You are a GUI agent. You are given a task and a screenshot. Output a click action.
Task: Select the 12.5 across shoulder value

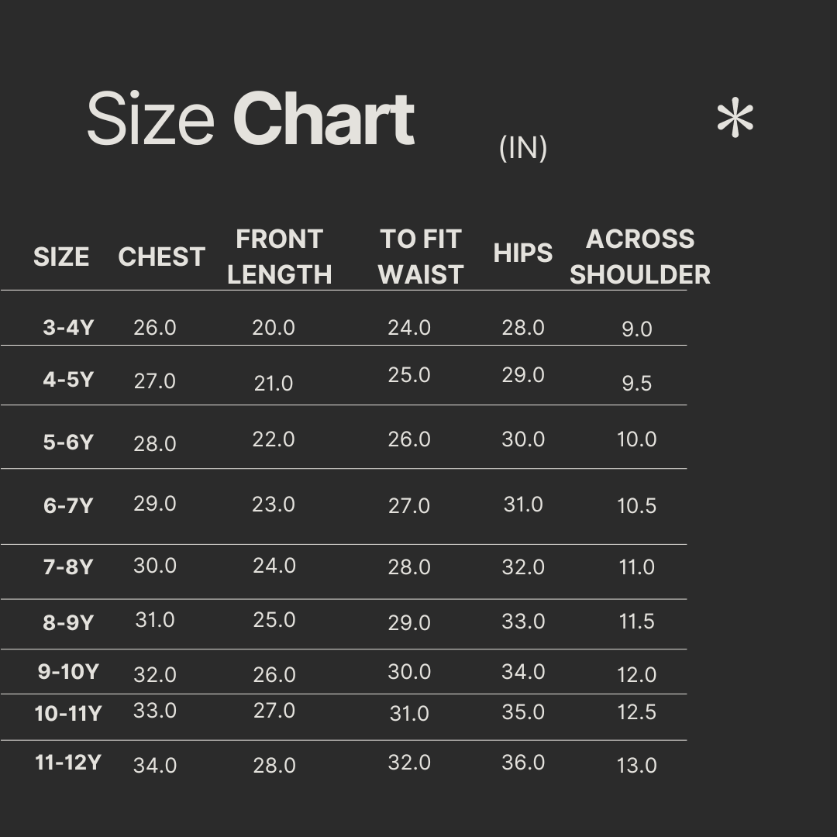636,711
